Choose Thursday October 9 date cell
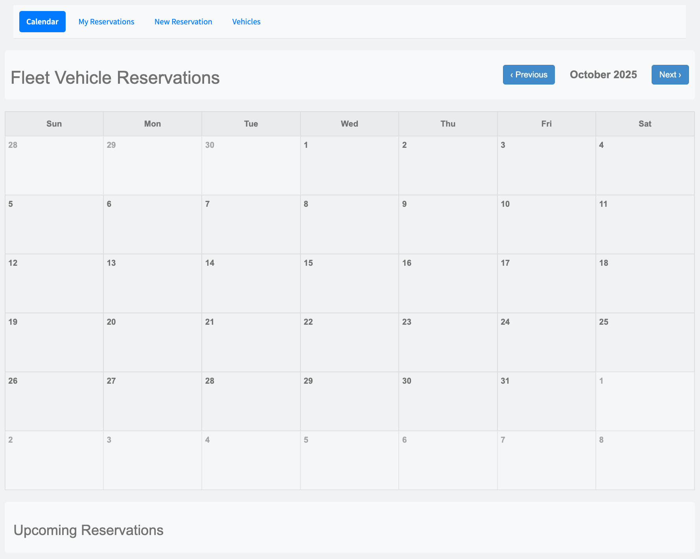This screenshot has height=559, width=700. pyautogui.click(x=448, y=224)
